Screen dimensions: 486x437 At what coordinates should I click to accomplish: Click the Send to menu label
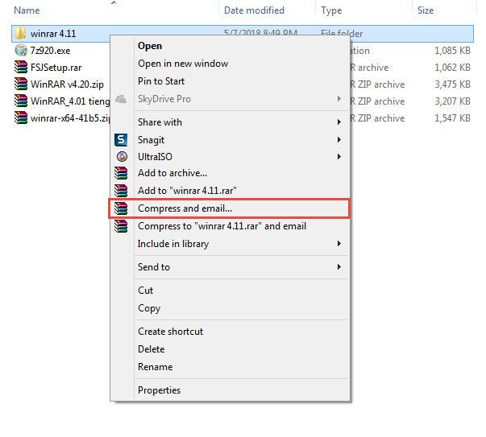point(154,266)
